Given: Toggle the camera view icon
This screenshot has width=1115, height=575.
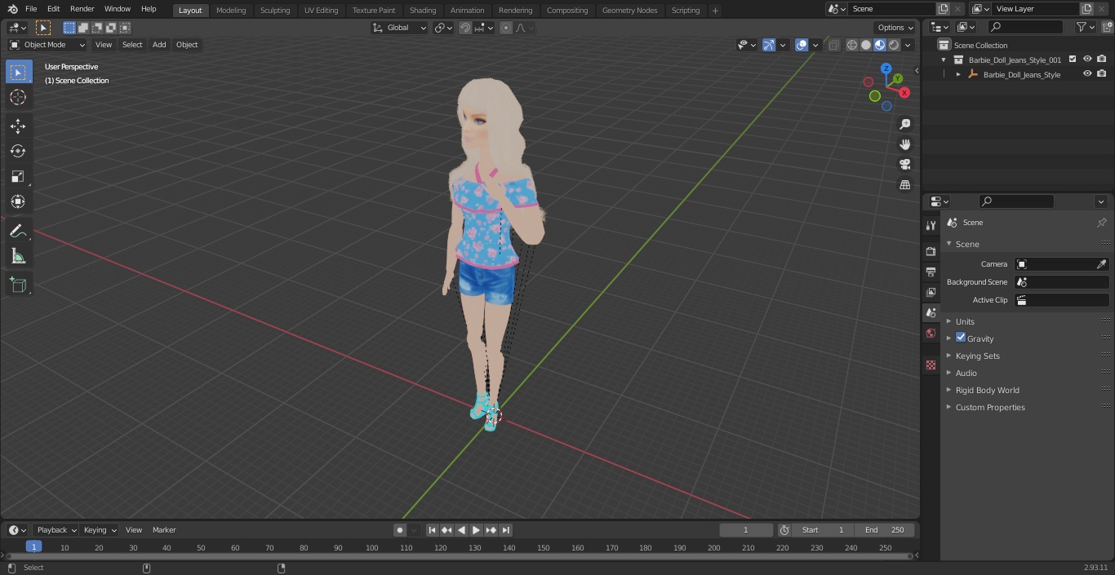Looking at the screenshot, I should [904, 165].
